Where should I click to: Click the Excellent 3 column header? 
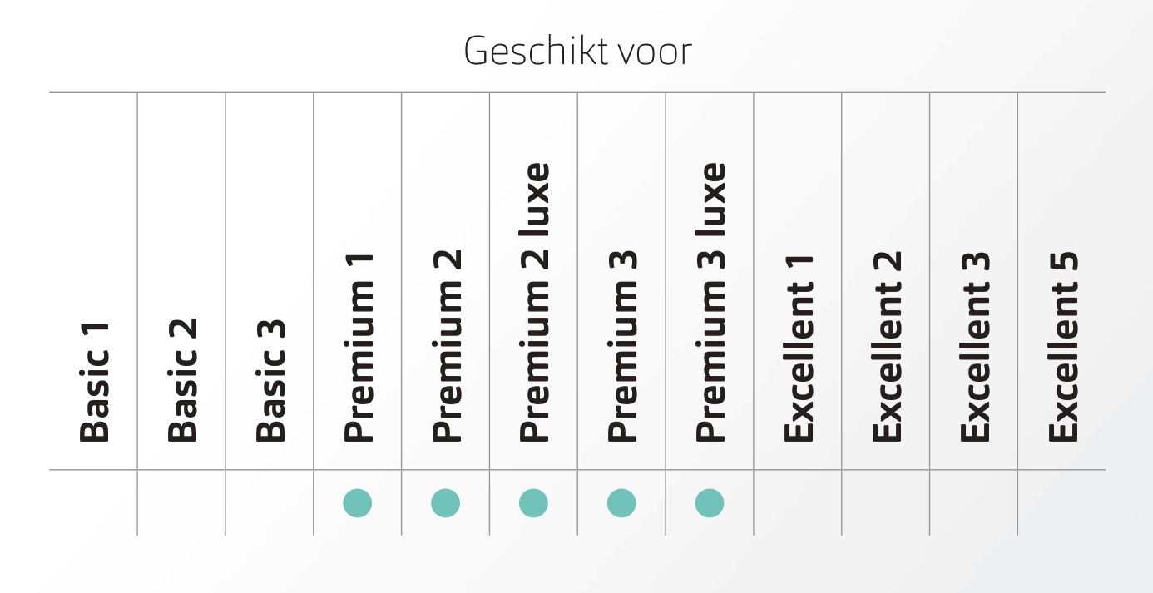[975, 347]
